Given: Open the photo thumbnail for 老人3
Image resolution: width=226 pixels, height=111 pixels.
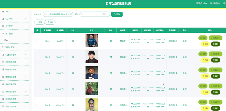Looking at the screenshot, I should 92,56.
